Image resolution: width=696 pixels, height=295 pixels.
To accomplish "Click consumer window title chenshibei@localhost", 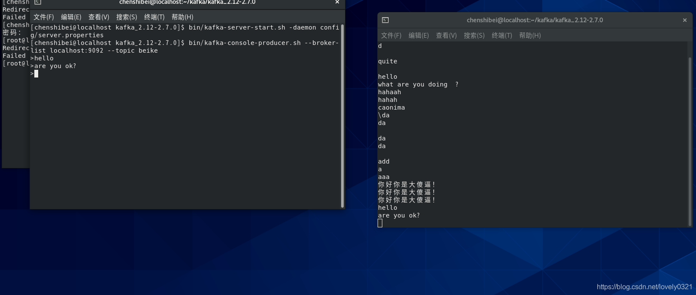I will click(x=535, y=20).
